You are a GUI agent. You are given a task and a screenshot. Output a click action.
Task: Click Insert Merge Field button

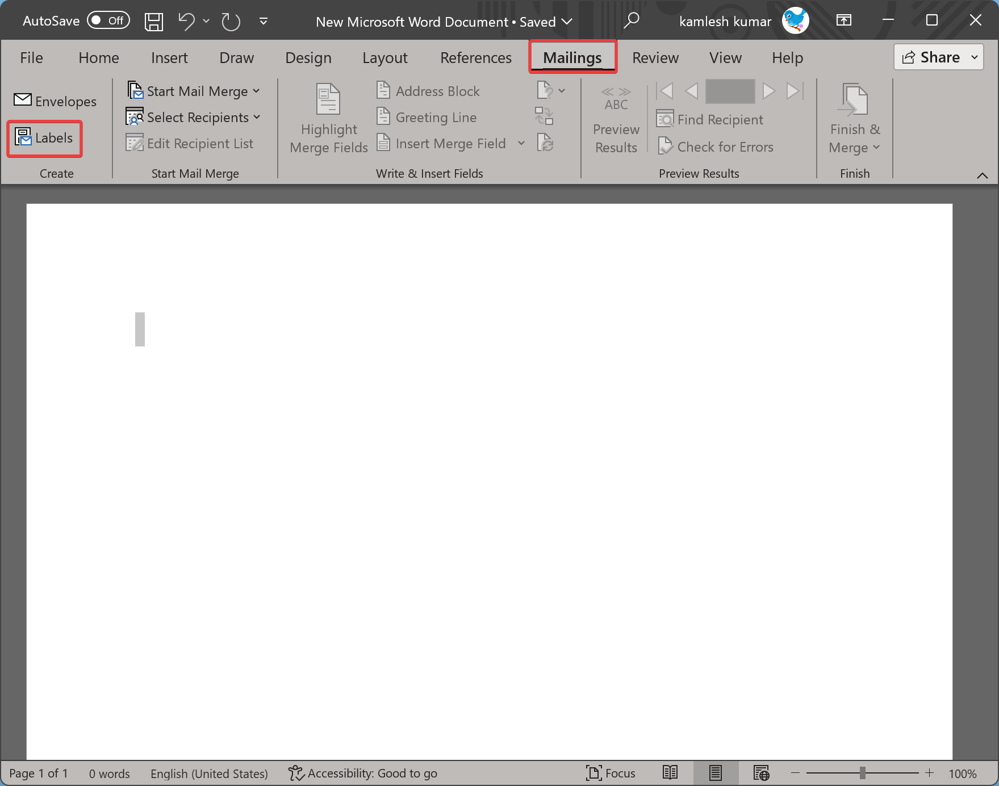442,144
